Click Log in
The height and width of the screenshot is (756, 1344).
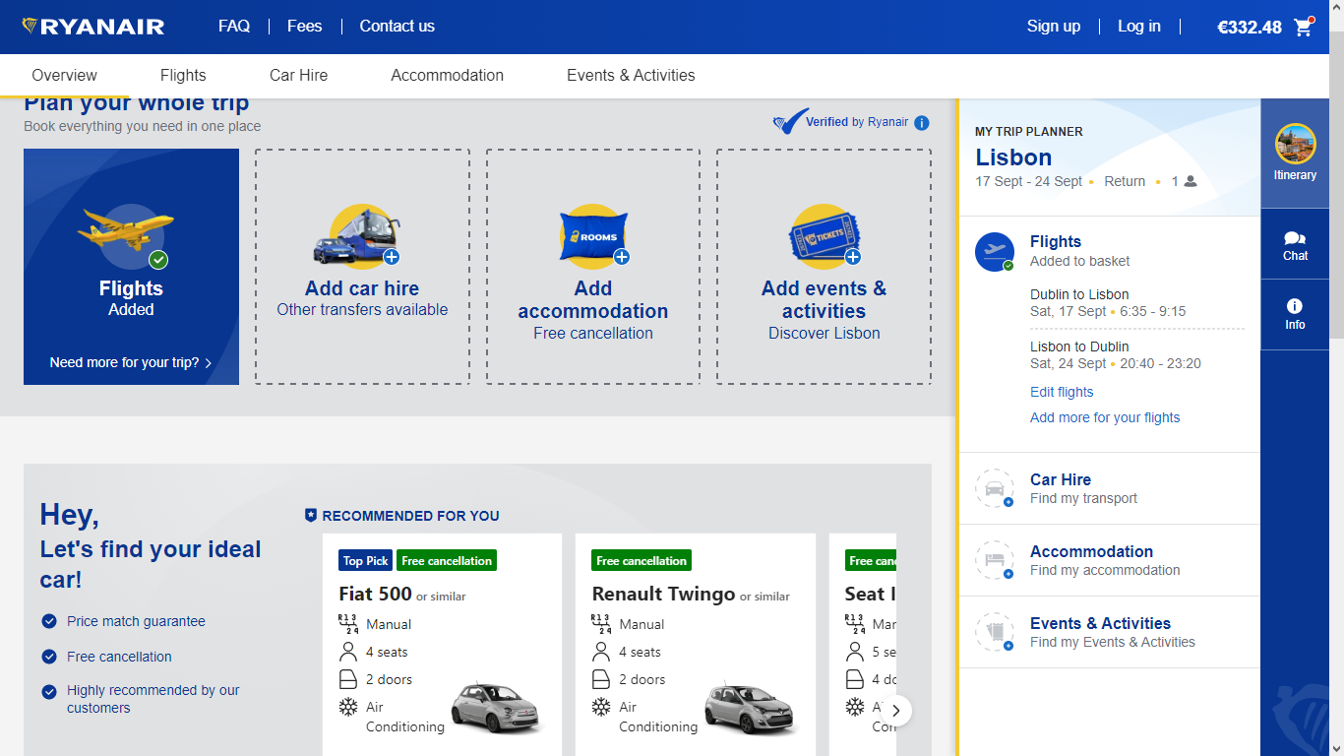click(1139, 27)
